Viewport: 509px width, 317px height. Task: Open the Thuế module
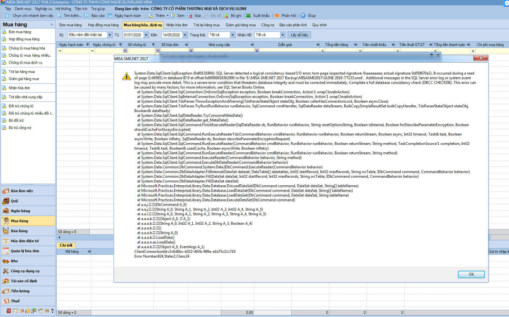[x=28, y=301]
